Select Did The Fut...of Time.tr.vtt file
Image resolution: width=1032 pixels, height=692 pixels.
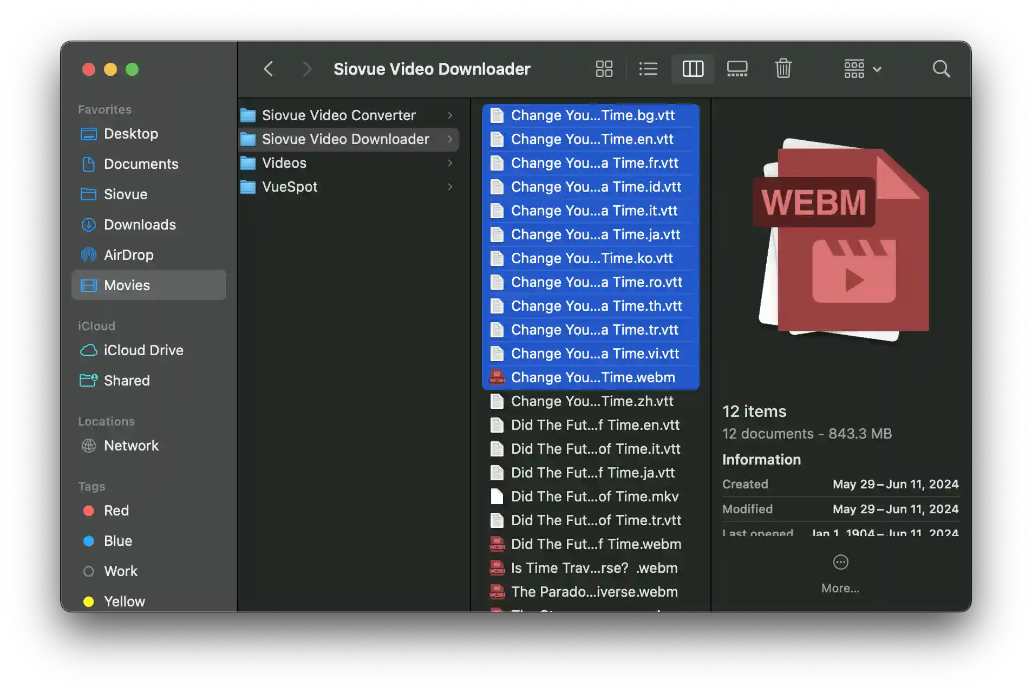591,520
